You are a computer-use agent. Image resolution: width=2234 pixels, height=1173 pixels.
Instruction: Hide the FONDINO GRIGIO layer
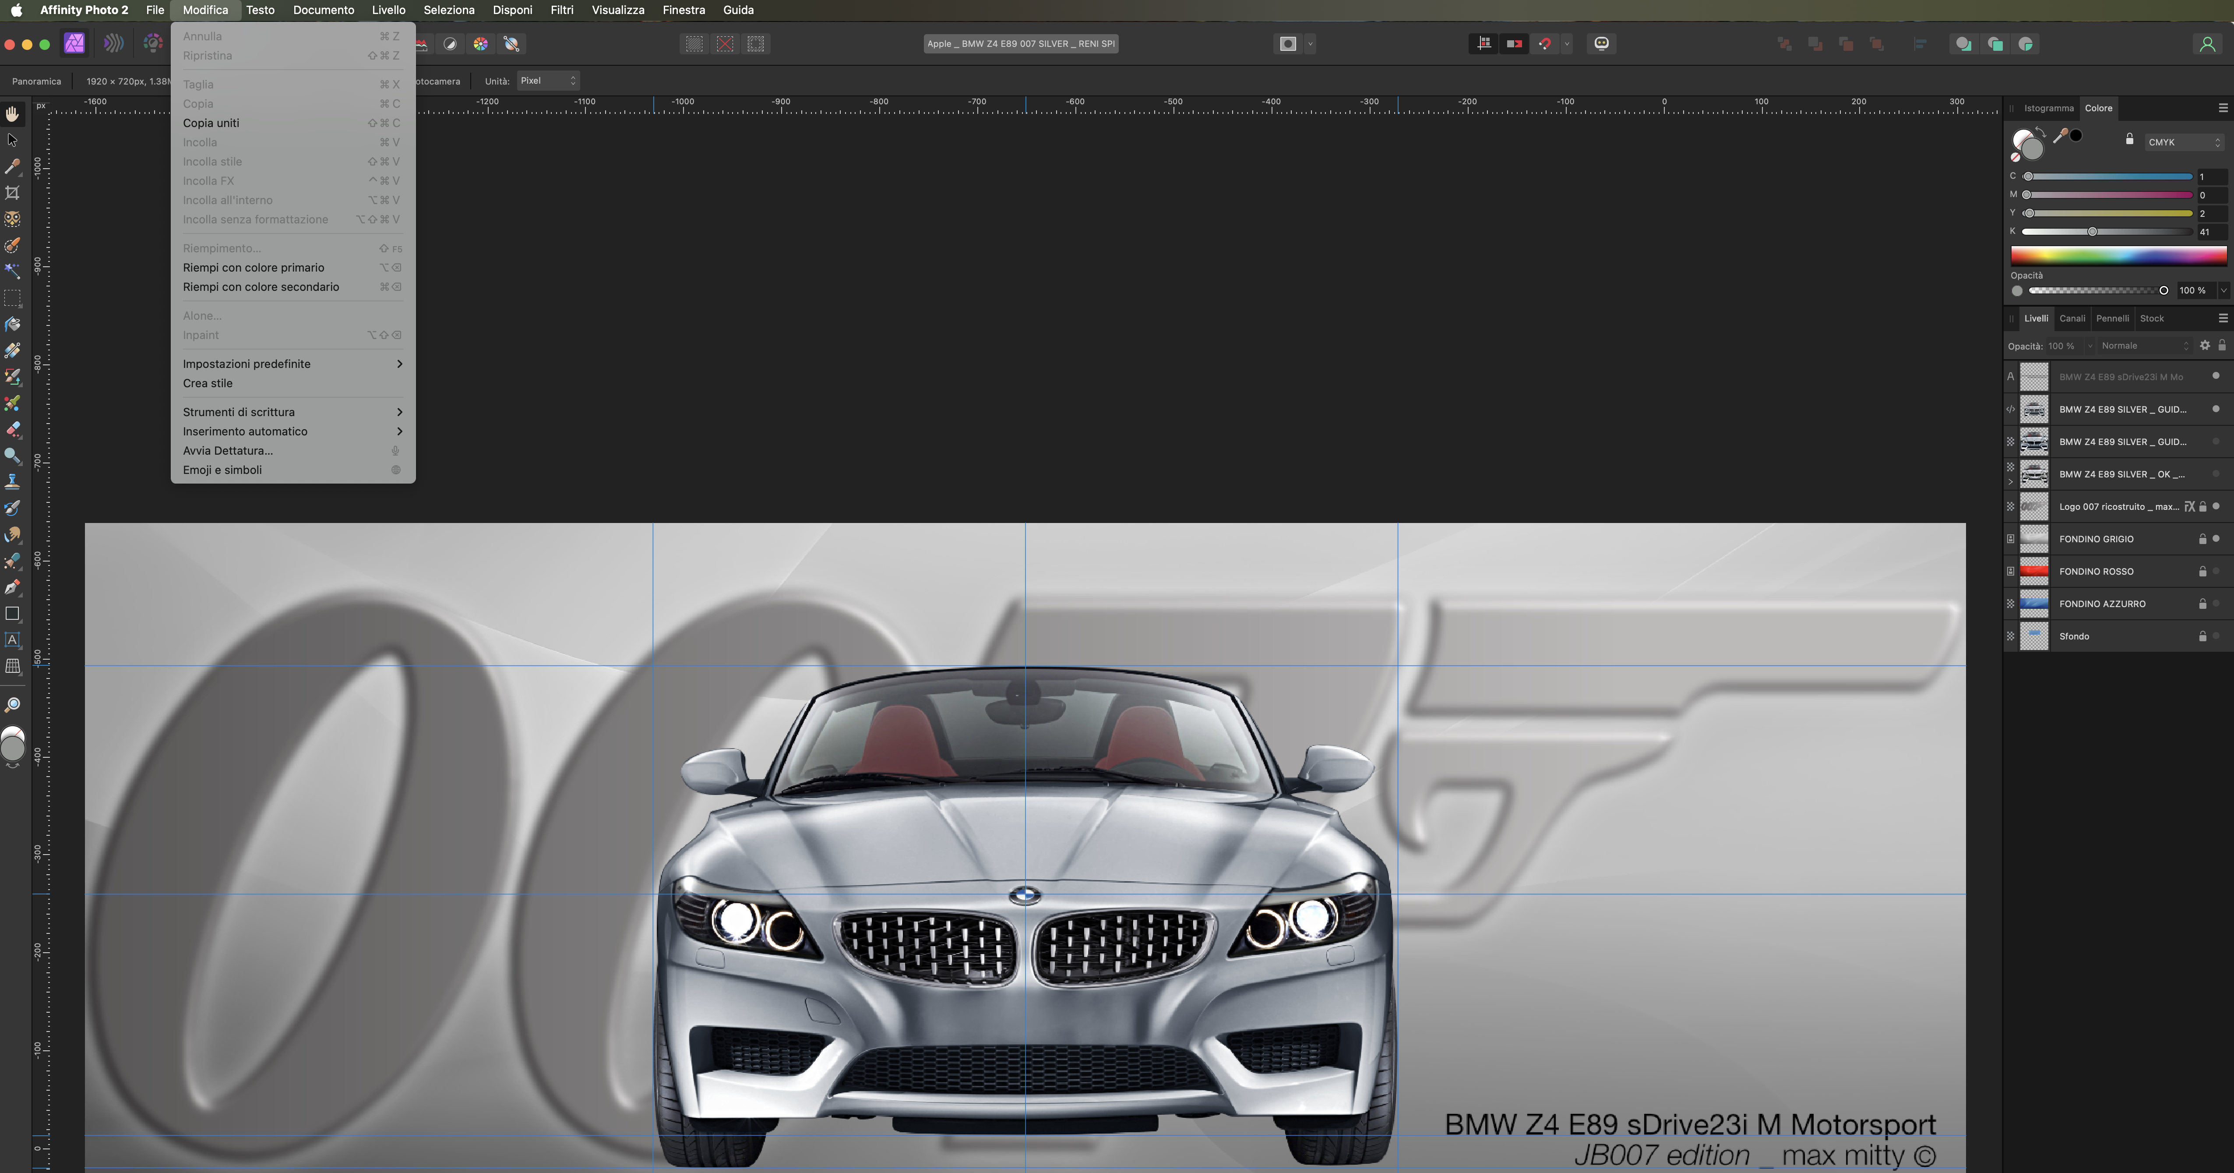point(2216,539)
